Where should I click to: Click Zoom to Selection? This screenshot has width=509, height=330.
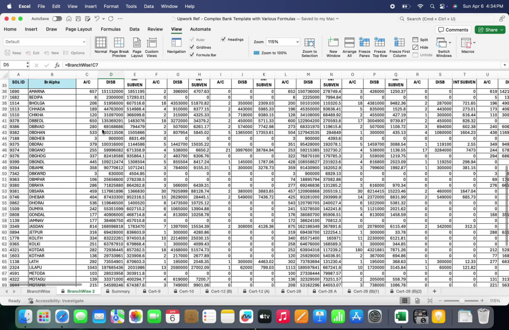[x=309, y=48]
